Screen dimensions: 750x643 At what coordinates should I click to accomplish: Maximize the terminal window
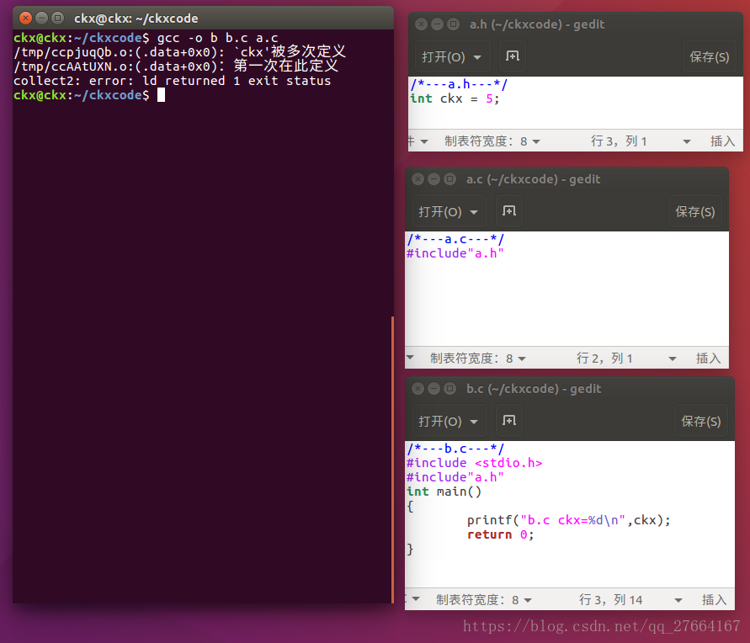click(x=57, y=19)
